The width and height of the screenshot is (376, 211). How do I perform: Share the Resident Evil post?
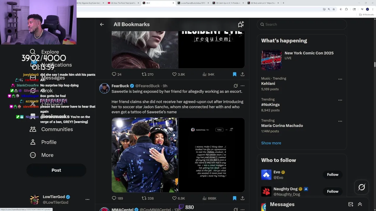242,74
